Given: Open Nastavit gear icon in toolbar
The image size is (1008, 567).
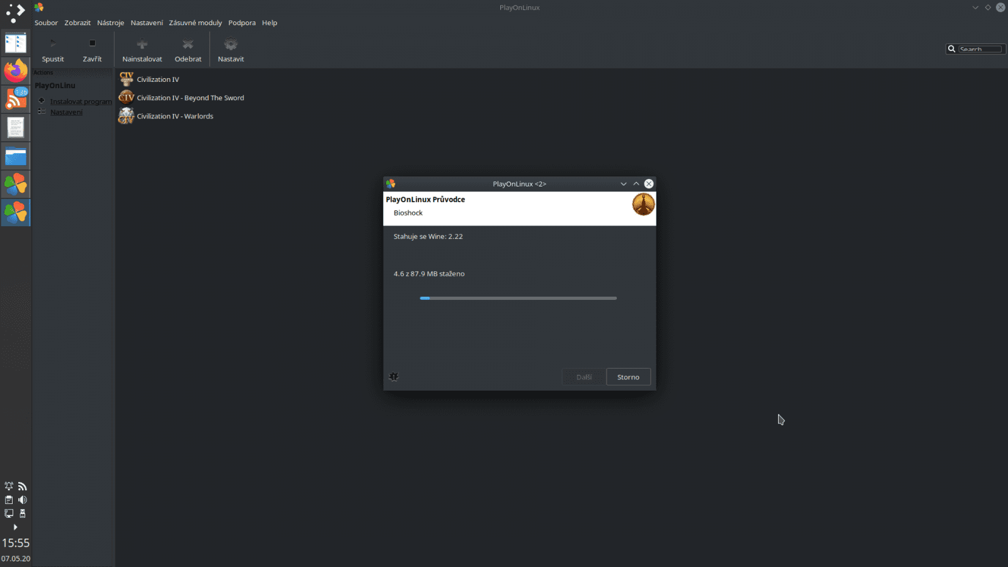Looking at the screenshot, I should click(x=231, y=44).
